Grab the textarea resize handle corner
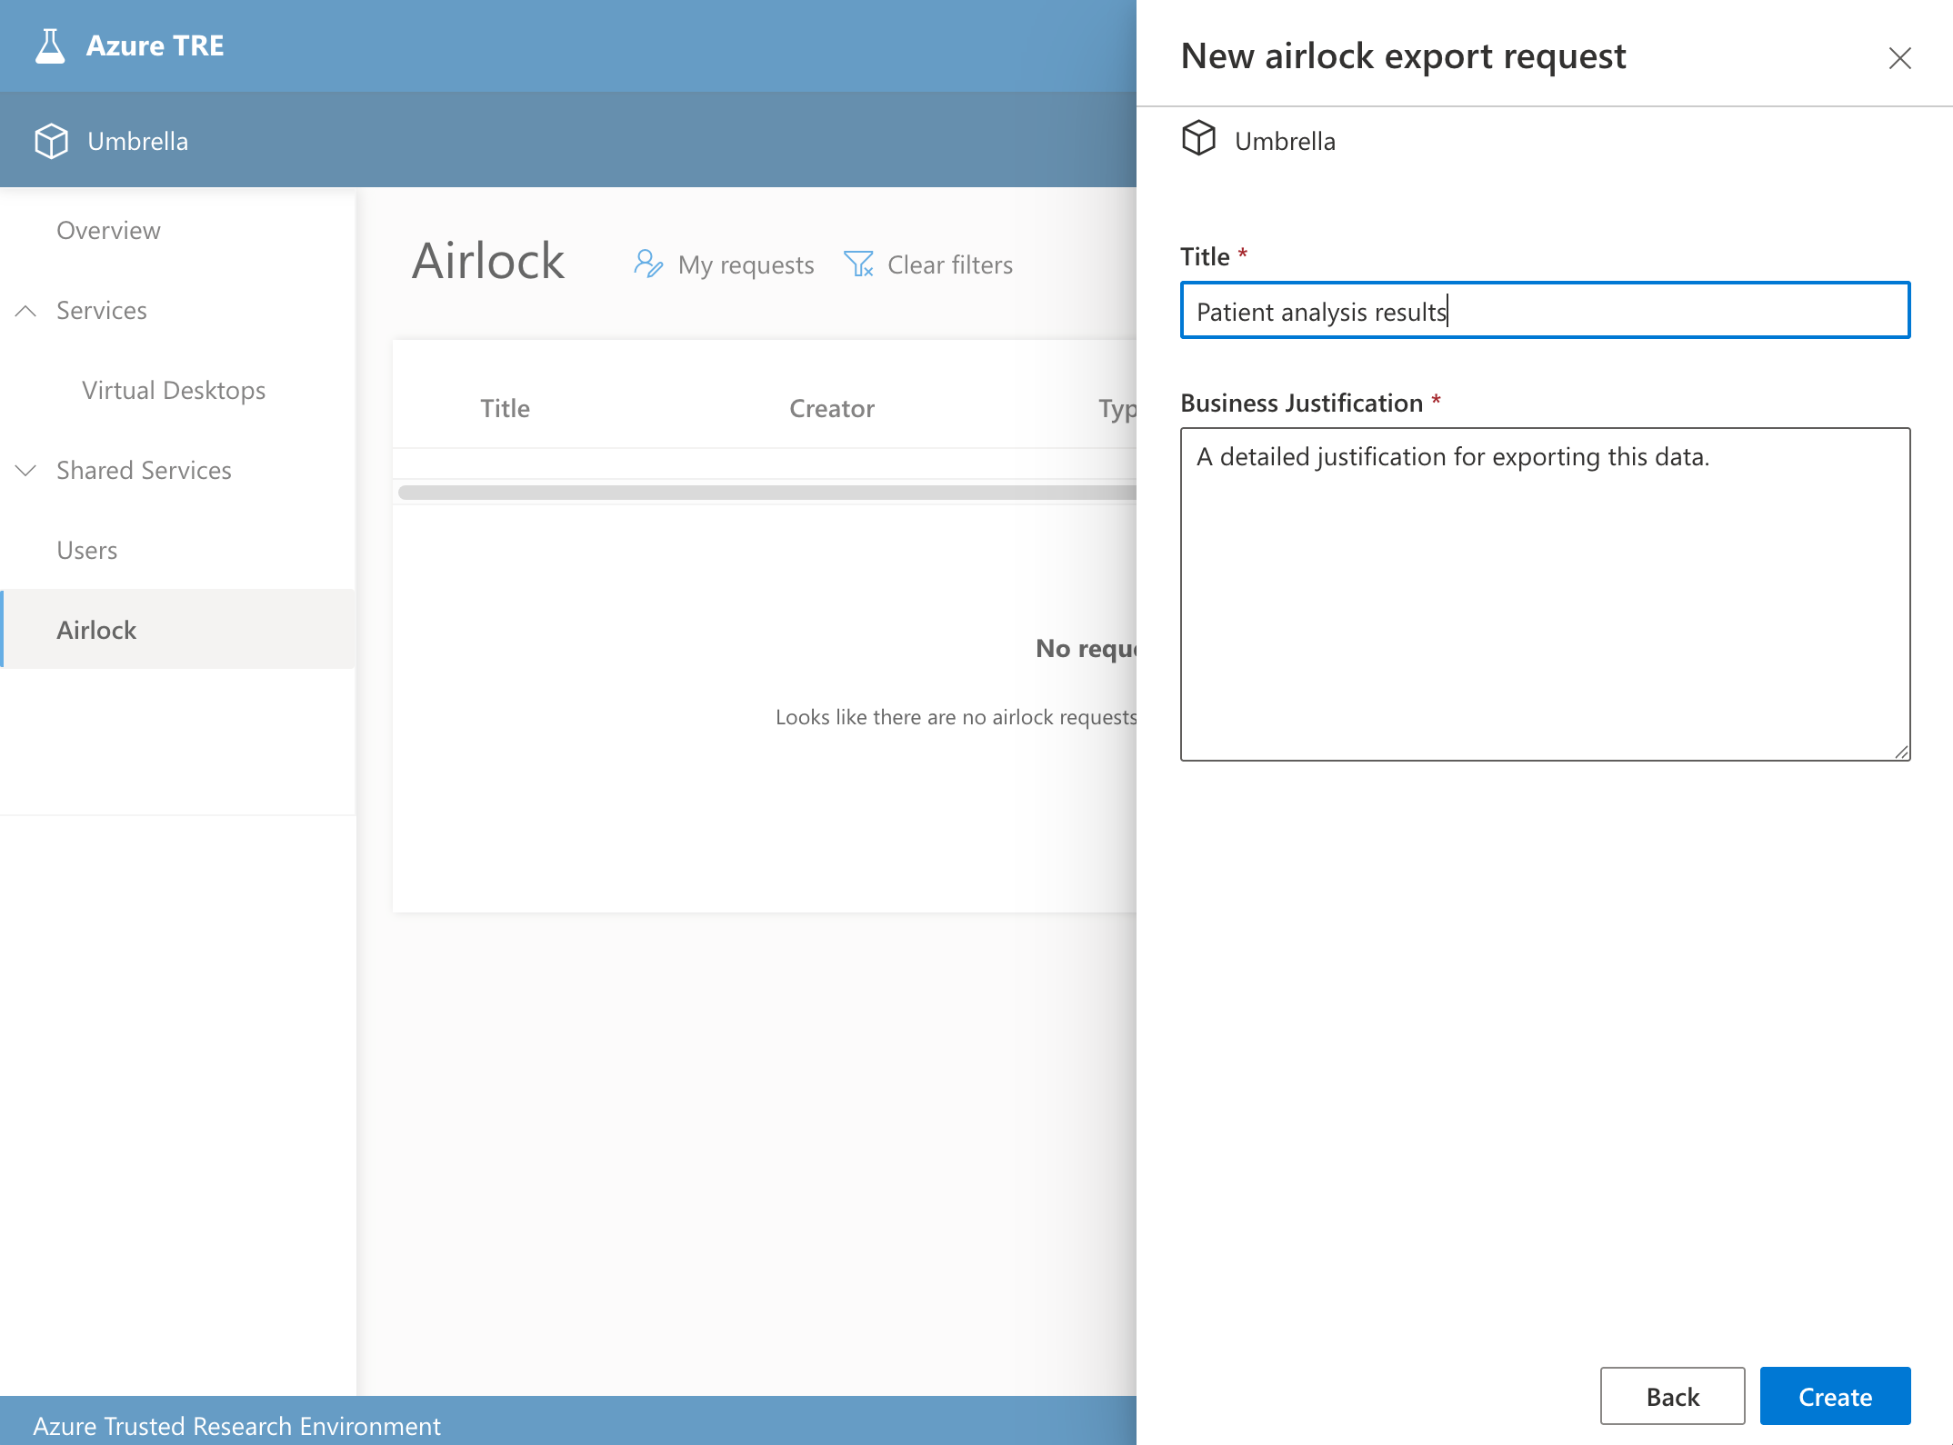The height and width of the screenshot is (1445, 1953). tap(1901, 752)
